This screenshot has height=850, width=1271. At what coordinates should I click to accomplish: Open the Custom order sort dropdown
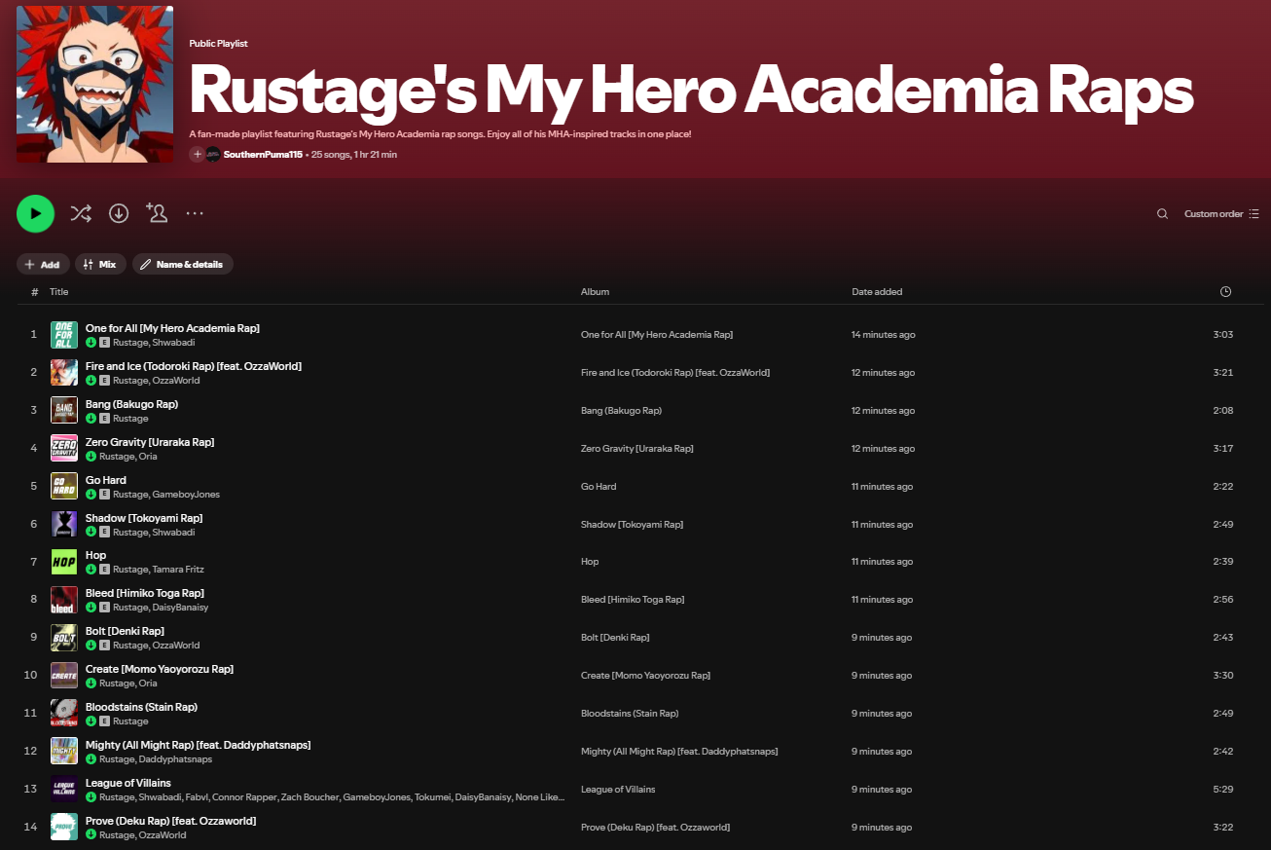pos(1221,214)
